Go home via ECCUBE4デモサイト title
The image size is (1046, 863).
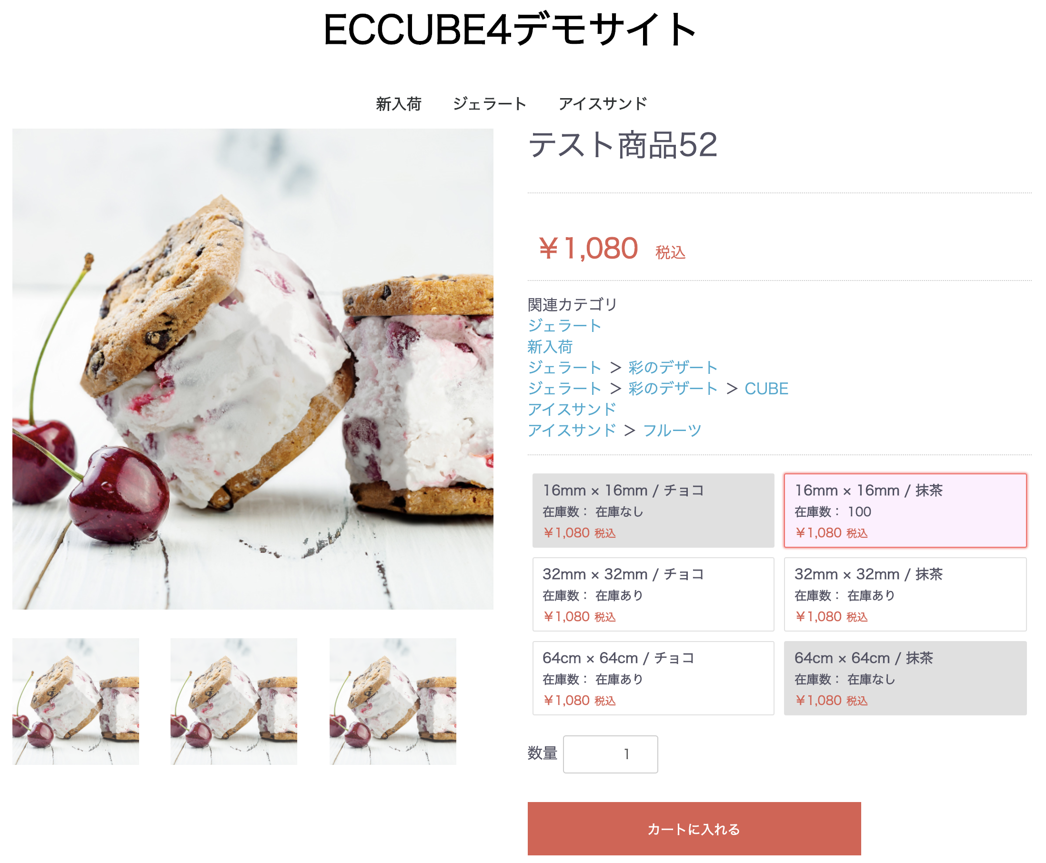pyautogui.click(x=510, y=30)
